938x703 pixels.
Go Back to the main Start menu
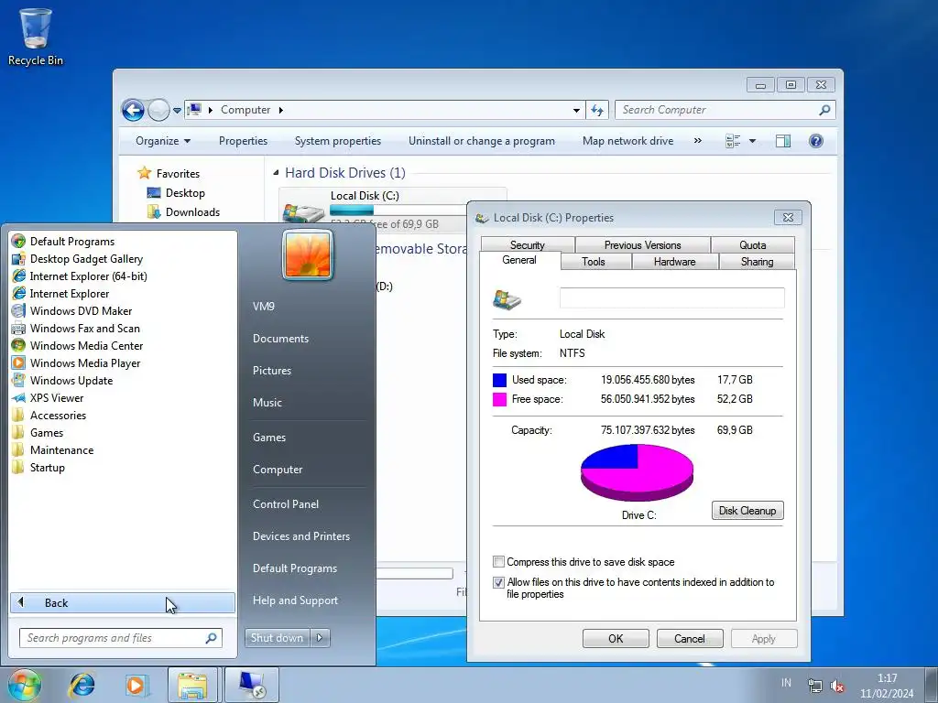(123, 602)
